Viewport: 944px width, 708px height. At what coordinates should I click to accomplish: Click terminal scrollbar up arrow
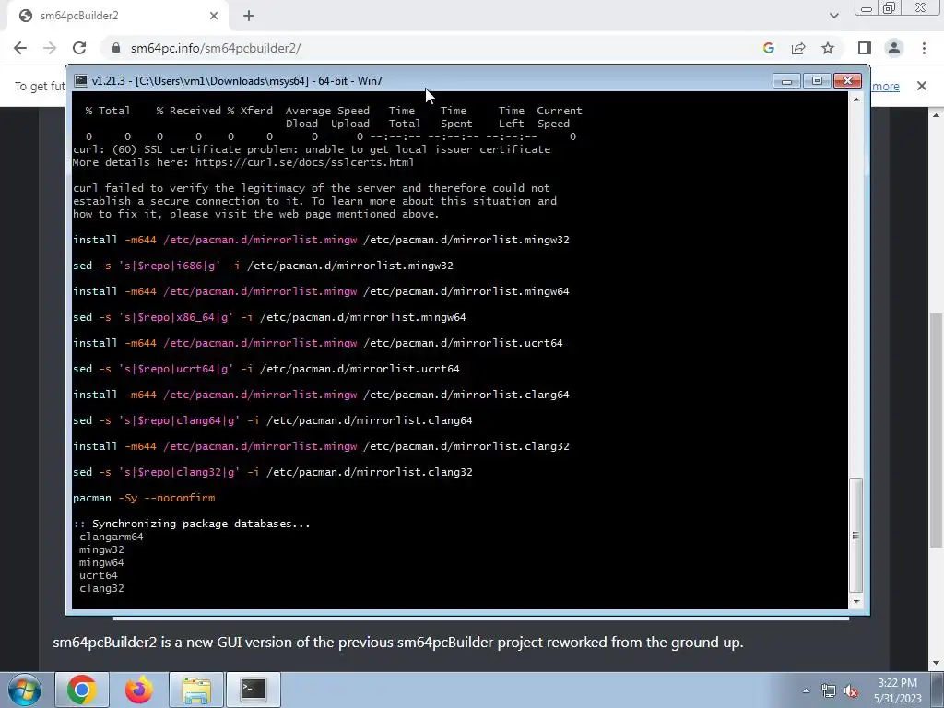855,100
